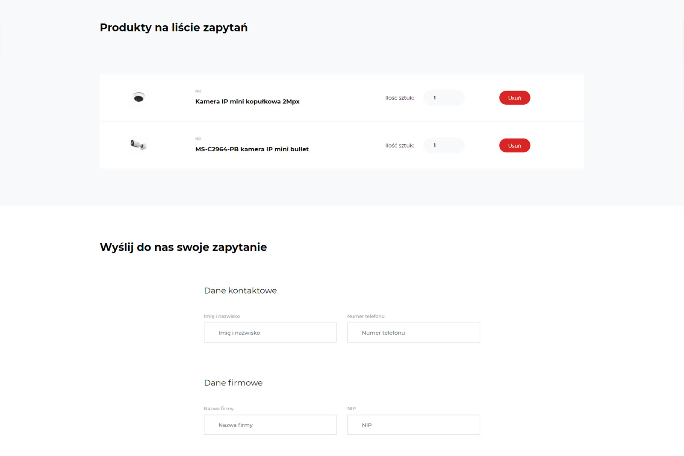The height and width of the screenshot is (456, 684).
Task: Click the dome camera product thumbnail
Action: click(139, 97)
